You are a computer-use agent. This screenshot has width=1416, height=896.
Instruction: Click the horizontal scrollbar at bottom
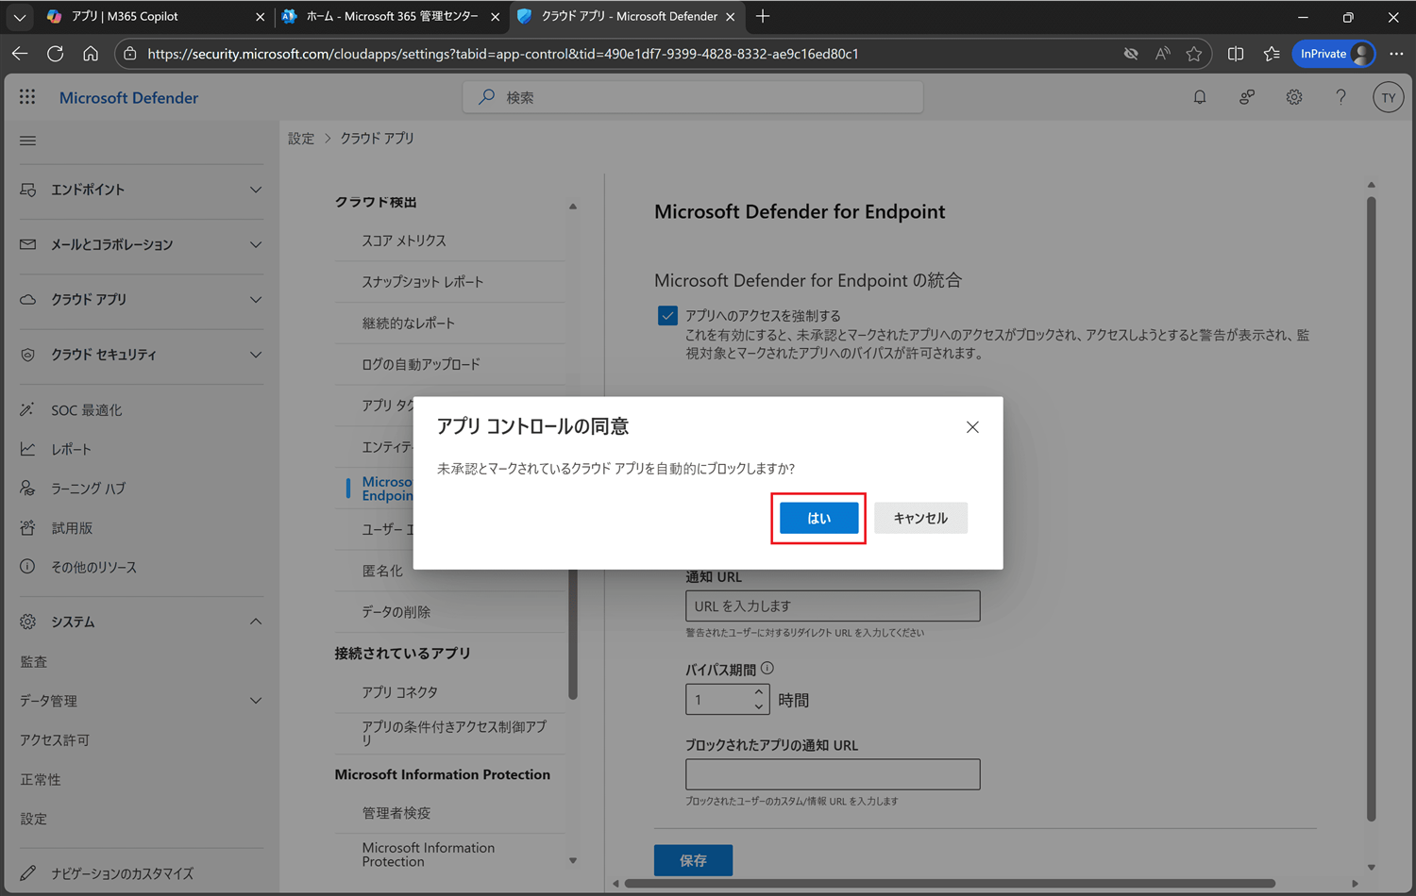coord(950,884)
